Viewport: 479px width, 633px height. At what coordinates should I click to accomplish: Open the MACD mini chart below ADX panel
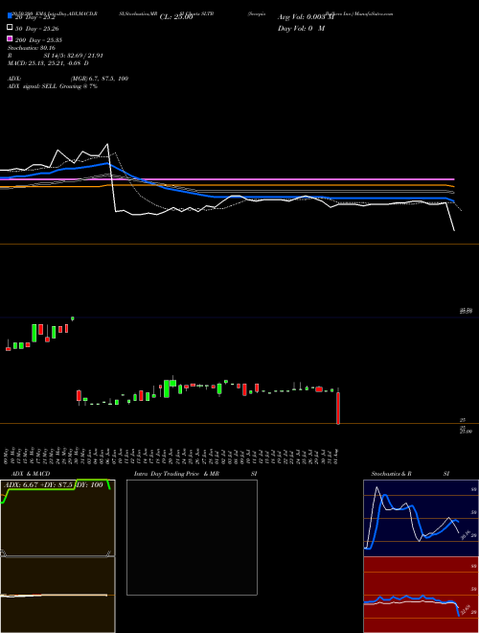click(57, 595)
